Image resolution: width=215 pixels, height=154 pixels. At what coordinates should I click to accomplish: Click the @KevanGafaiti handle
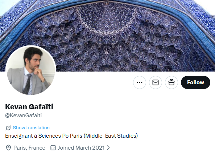24,115
